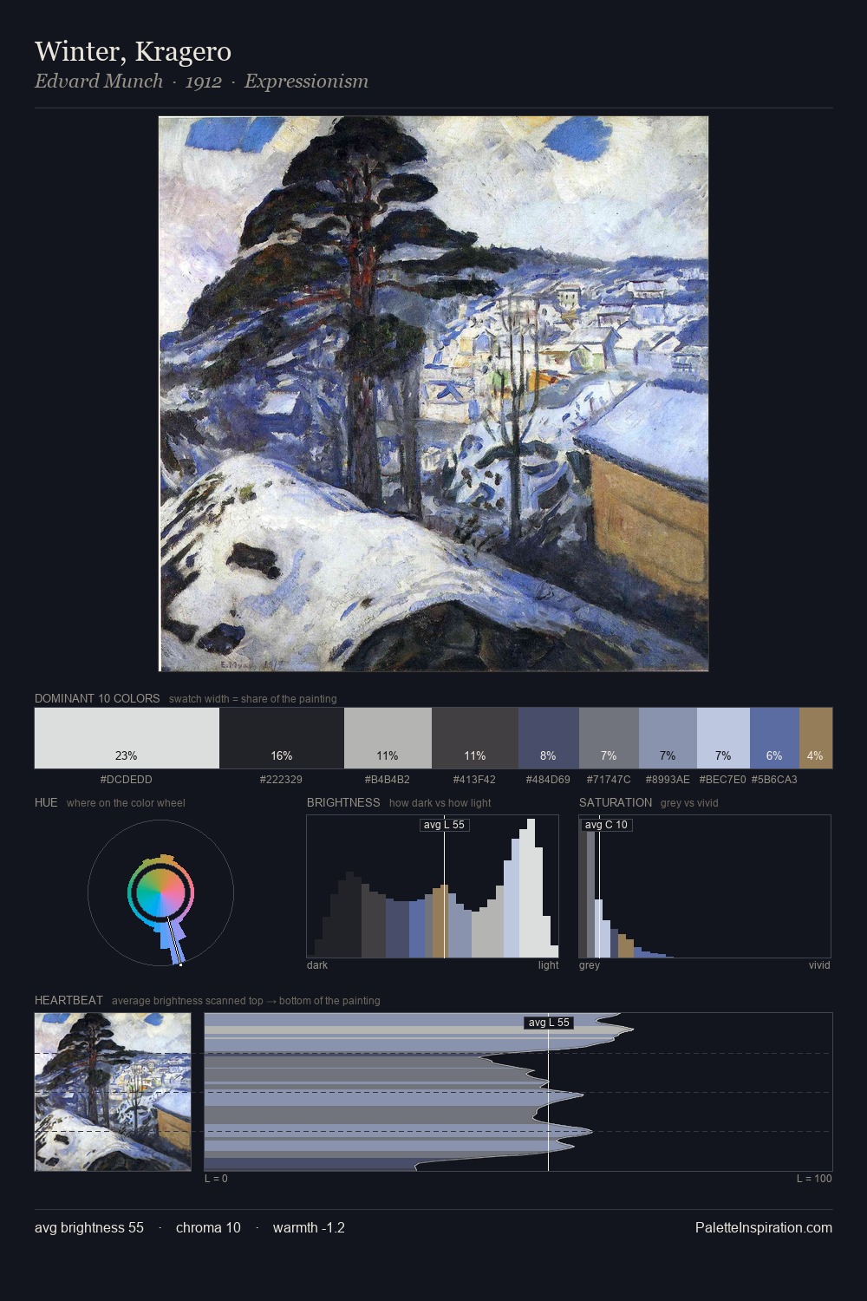Click the heartbeat brightness profile chart
867x1301 pixels.
(x=518, y=1092)
